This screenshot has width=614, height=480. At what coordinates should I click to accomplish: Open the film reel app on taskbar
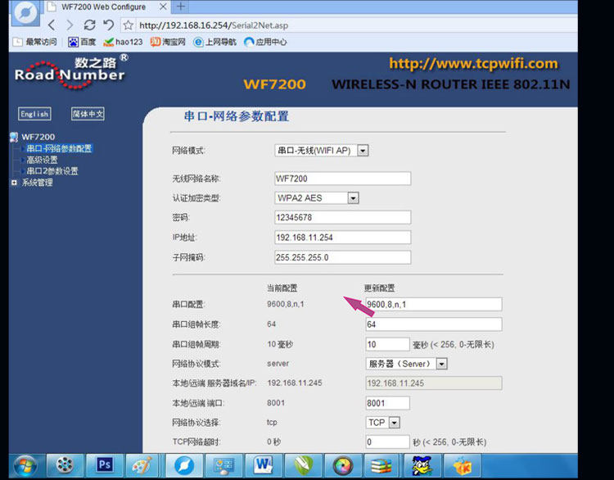pos(65,465)
